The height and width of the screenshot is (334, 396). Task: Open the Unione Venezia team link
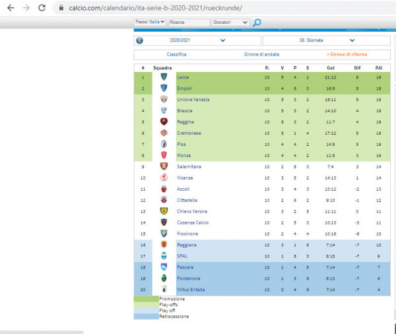[193, 100]
